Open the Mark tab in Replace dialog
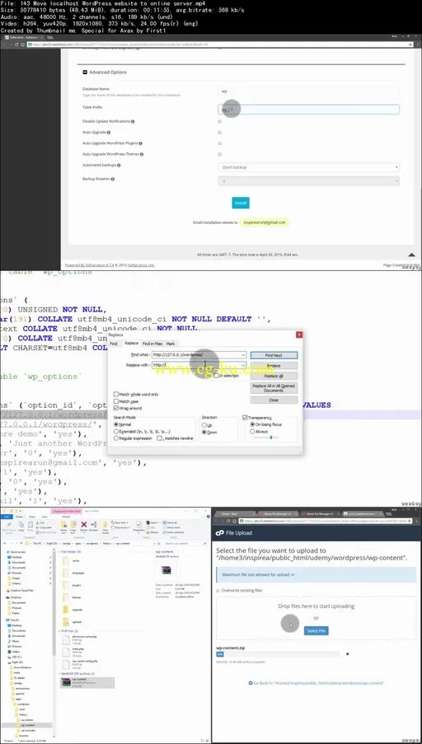The height and width of the screenshot is (744, 422). (171, 344)
